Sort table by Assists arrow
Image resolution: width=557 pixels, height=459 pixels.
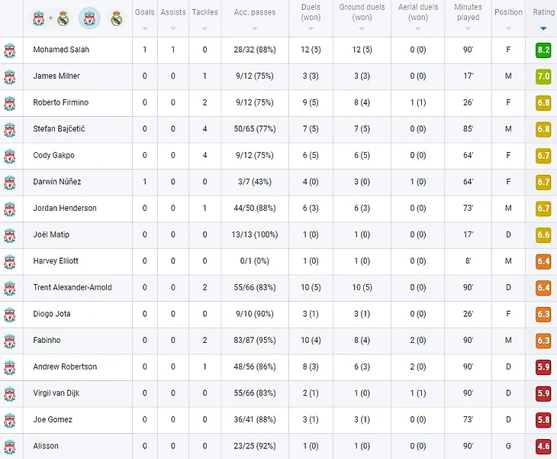173,28
